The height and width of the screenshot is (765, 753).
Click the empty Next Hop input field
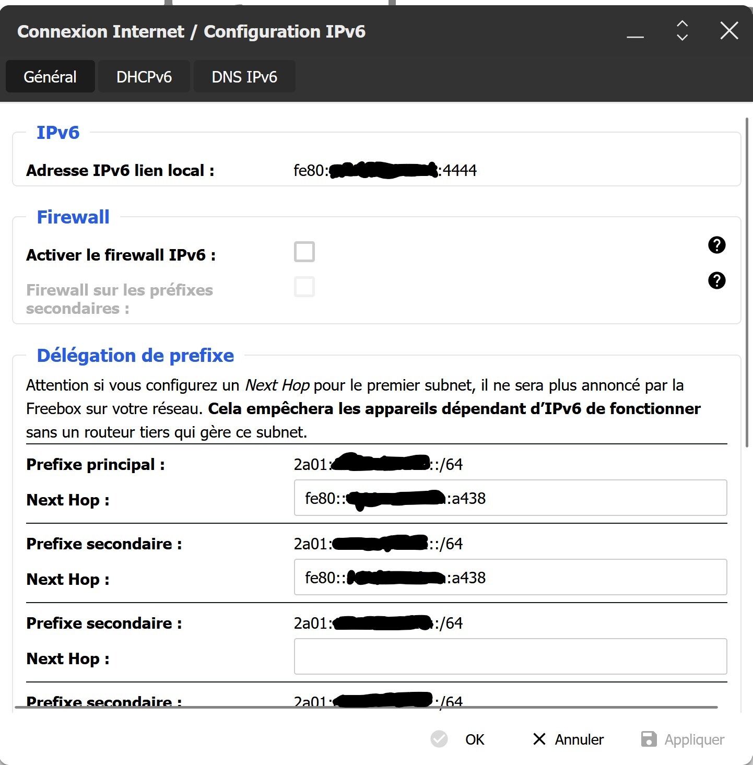pyautogui.click(x=510, y=657)
